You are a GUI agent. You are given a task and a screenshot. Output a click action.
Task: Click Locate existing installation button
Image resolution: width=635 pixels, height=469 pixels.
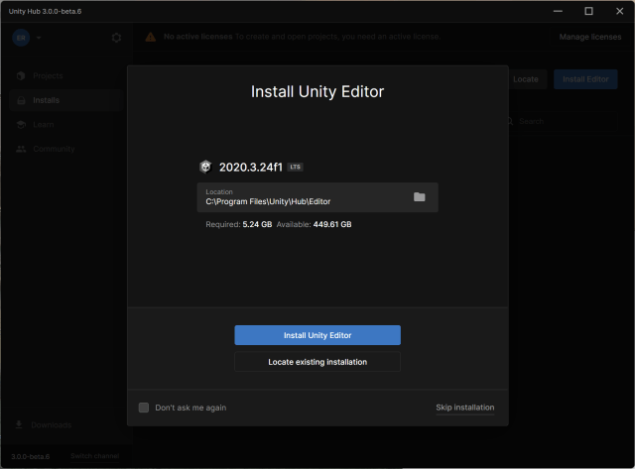pos(317,362)
